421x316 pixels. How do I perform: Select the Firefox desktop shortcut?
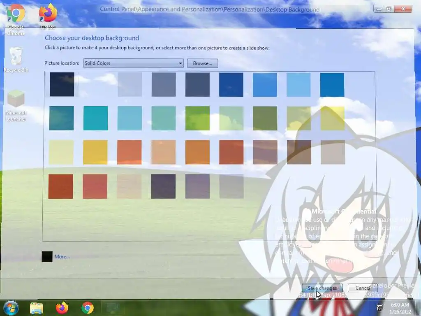[x=48, y=16]
